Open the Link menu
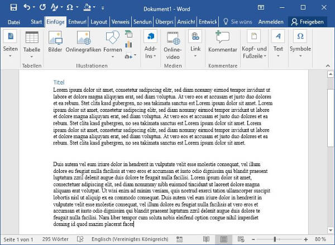 click(195, 45)
